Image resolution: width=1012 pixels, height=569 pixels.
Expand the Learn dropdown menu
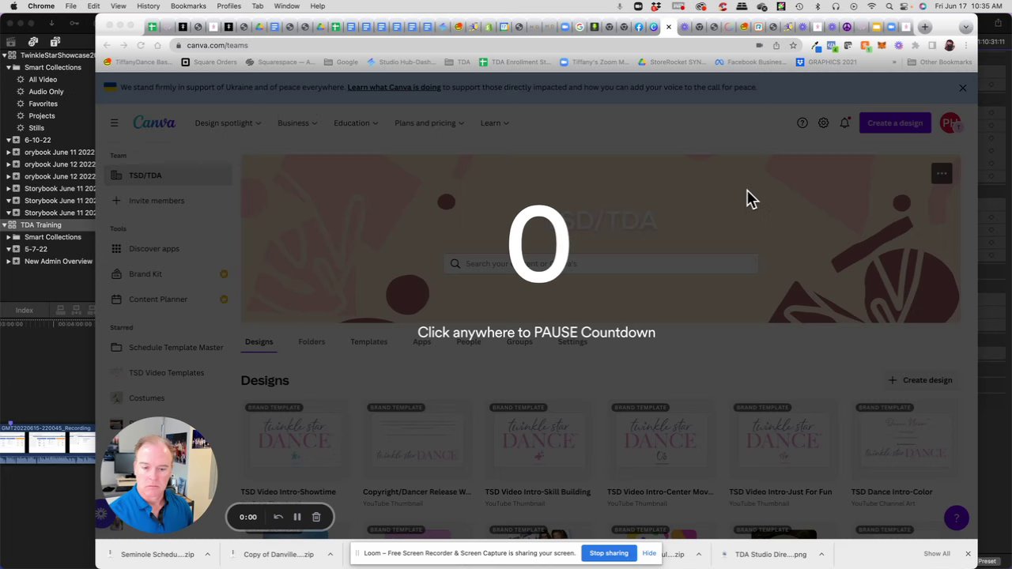pyautogui.click(x=494, y=123)
